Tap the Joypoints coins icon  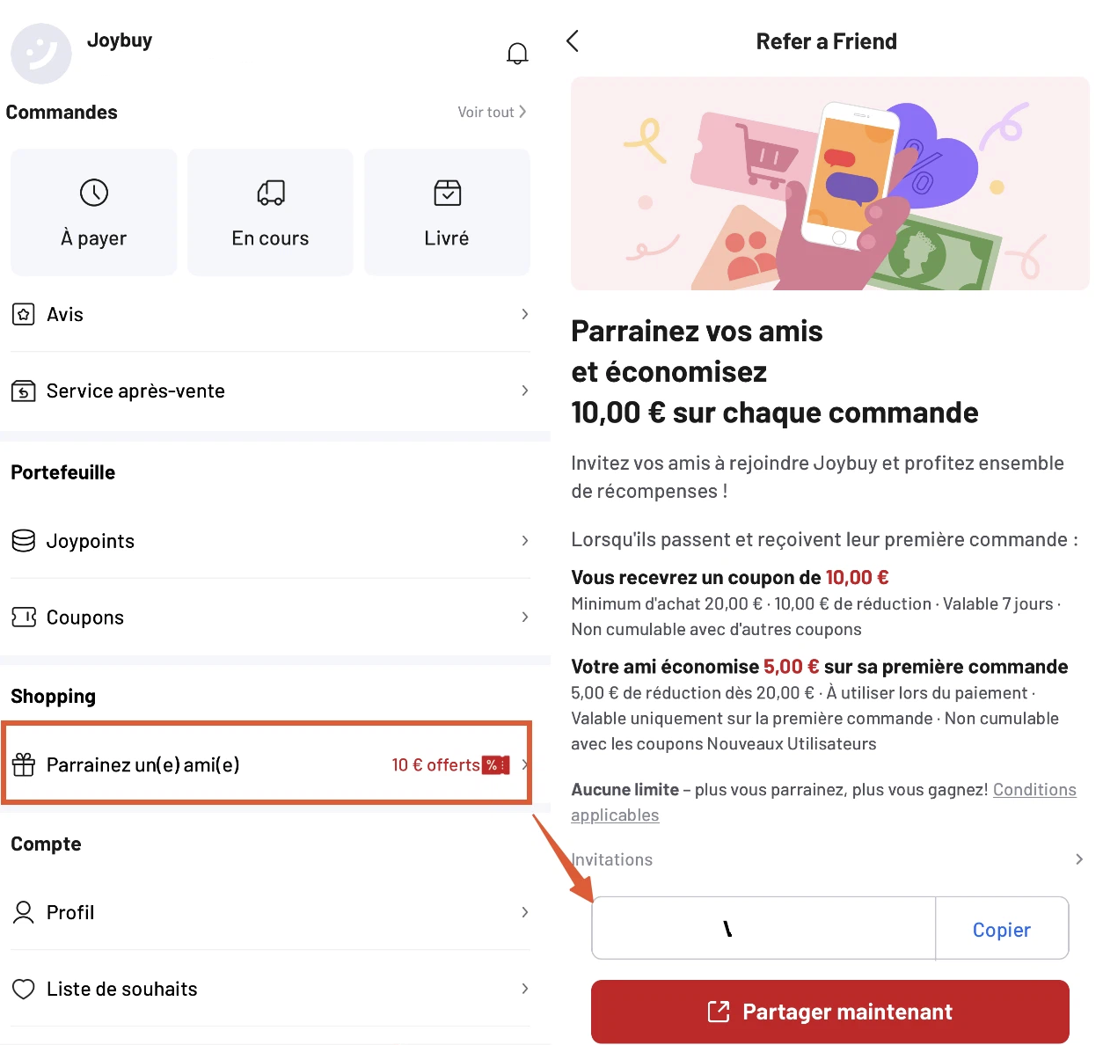pos(24,540)
